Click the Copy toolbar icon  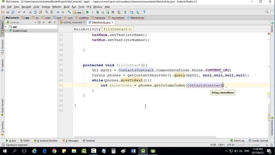pos(35,12)
